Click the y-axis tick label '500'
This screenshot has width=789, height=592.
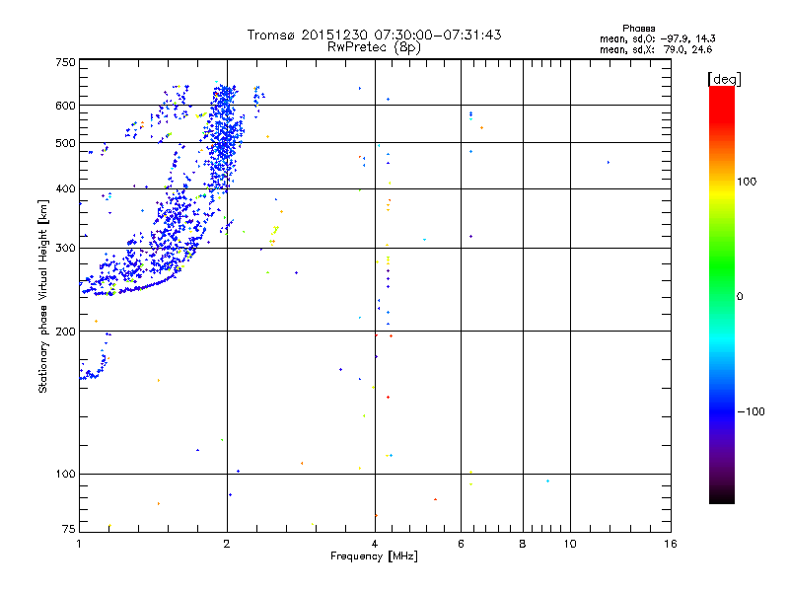coord(65,143)
